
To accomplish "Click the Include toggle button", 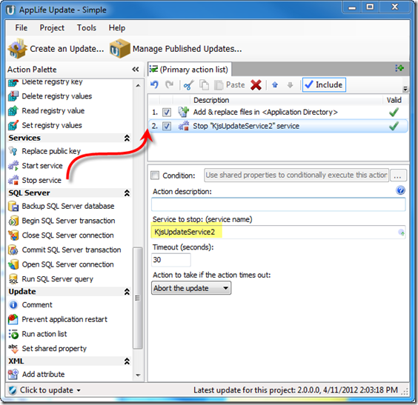I will tap(324, 85).
